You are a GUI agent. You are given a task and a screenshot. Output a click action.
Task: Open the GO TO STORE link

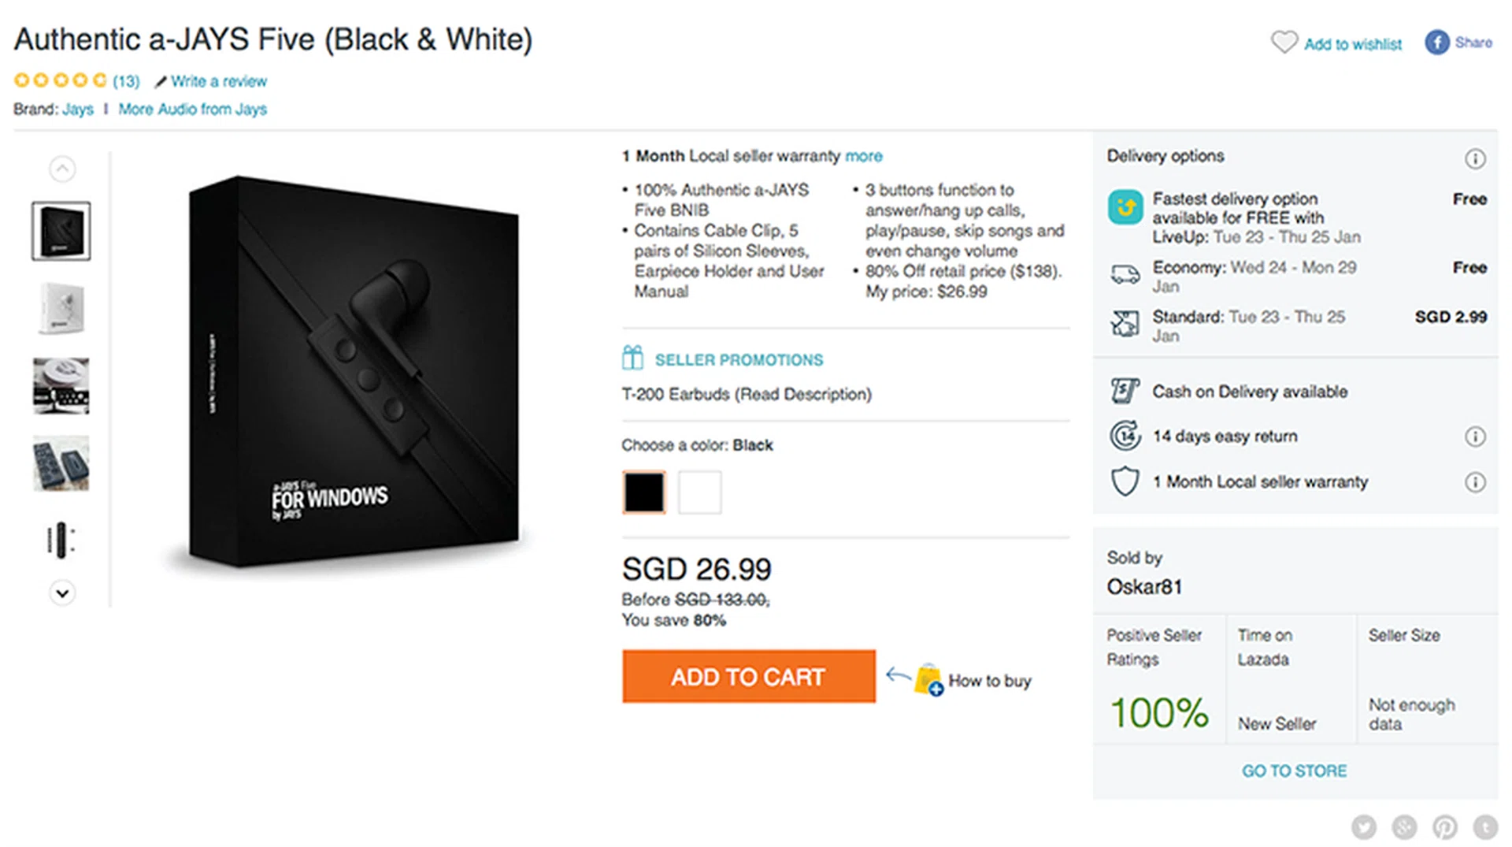1294,771
